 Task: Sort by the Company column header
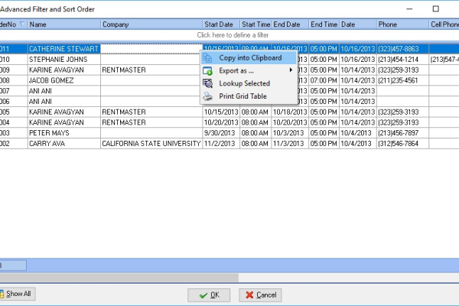click(x=151, y=24)
